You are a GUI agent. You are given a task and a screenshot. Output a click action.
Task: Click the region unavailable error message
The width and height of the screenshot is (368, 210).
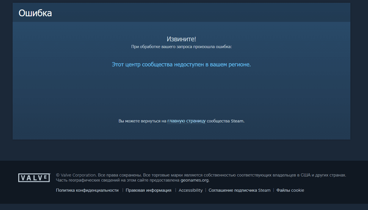[181, 64]
